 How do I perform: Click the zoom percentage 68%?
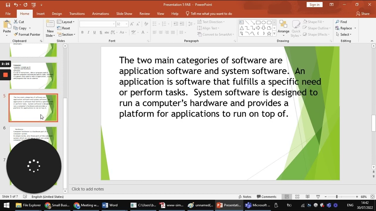364,197
